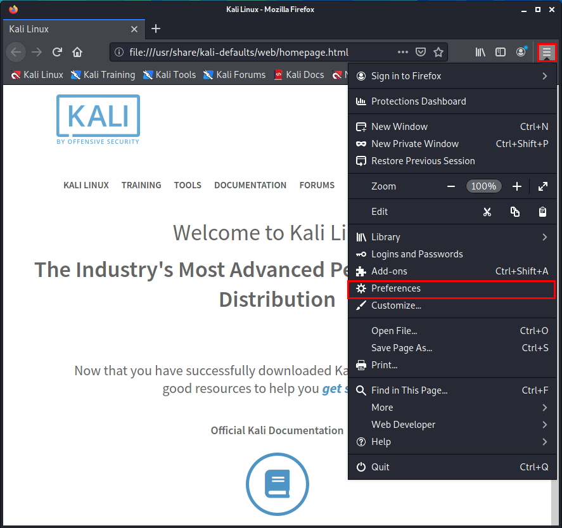Expand the Help submenu
The height and width of the screenshot is (528, 562).
pyautogui.click(x=452, y=442)
